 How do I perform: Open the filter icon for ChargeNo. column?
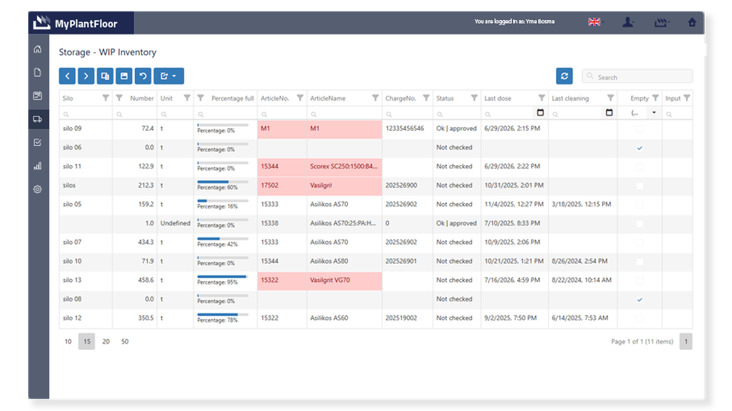pos(426,98)
